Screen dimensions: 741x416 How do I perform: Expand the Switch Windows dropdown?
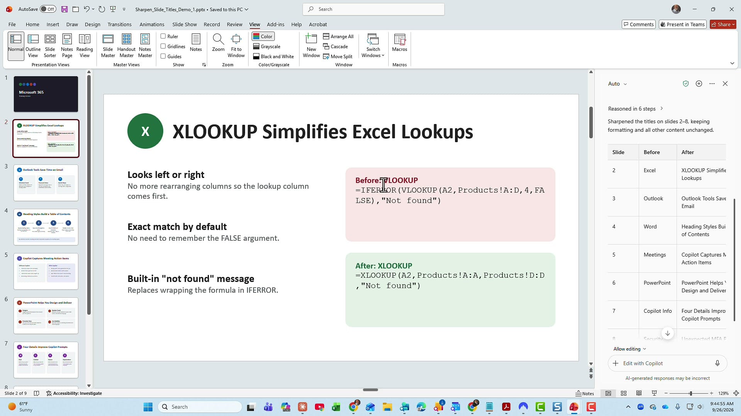[x=373, y=45]
